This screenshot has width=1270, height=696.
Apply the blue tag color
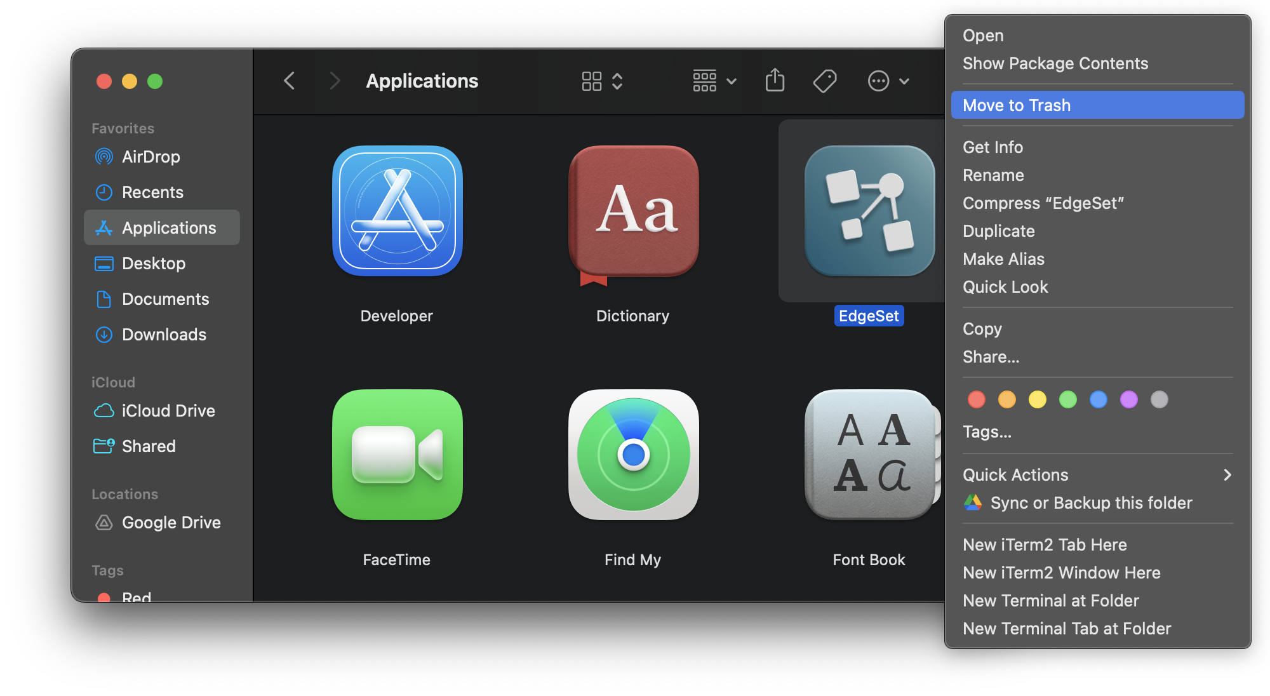tap(1099, 399)
